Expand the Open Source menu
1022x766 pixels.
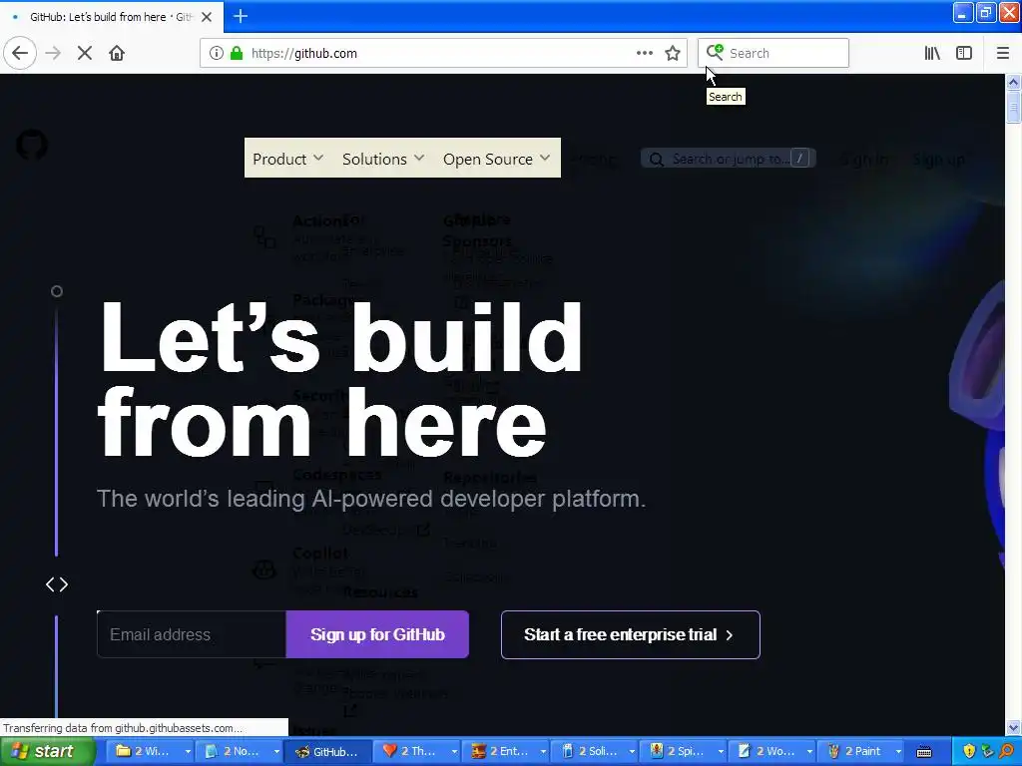[x=497, y=159]
